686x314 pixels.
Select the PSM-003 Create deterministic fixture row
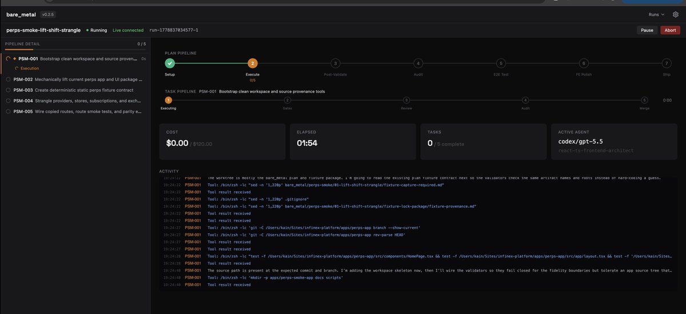coord(75,90)
